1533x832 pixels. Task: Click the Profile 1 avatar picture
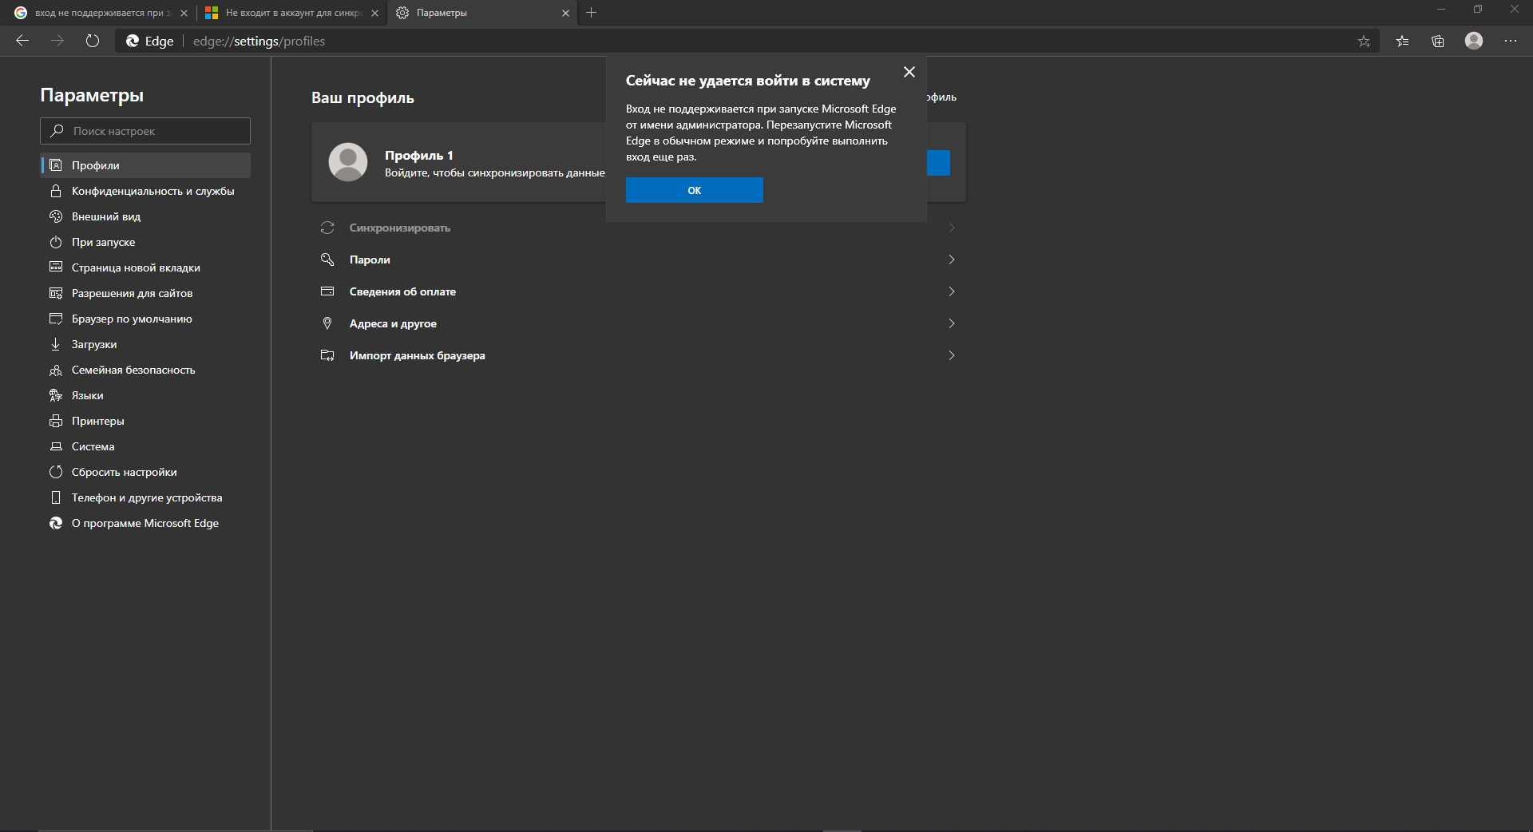pyautogui.click(x=348, y=162)
